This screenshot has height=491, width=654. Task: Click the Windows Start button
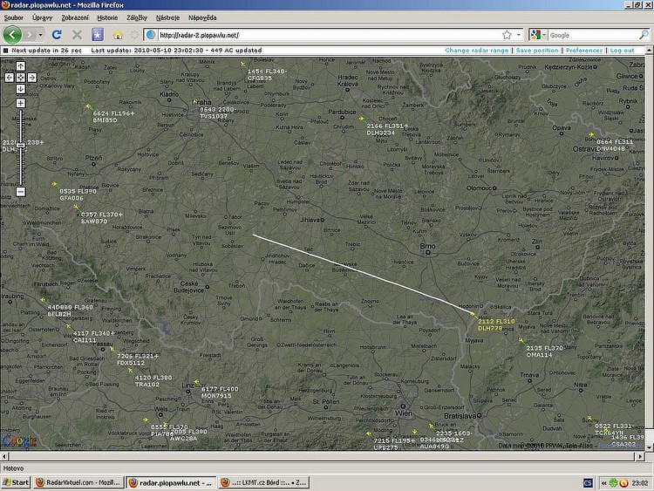16,482
